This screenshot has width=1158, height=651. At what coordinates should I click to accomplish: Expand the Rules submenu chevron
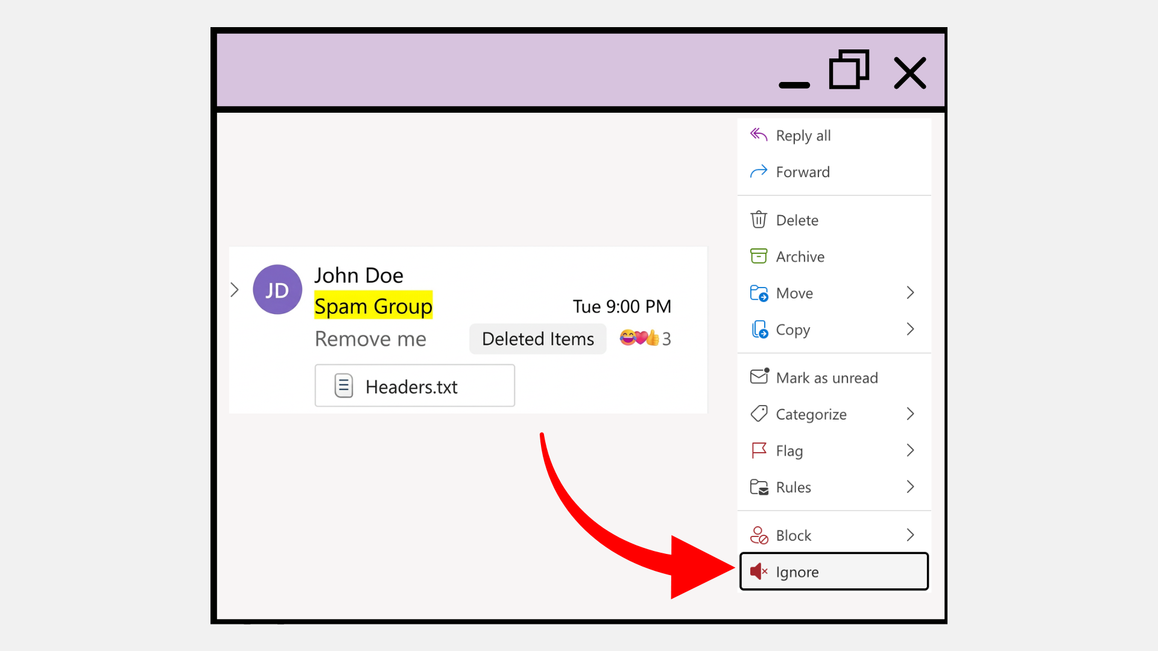coord(910,486)
